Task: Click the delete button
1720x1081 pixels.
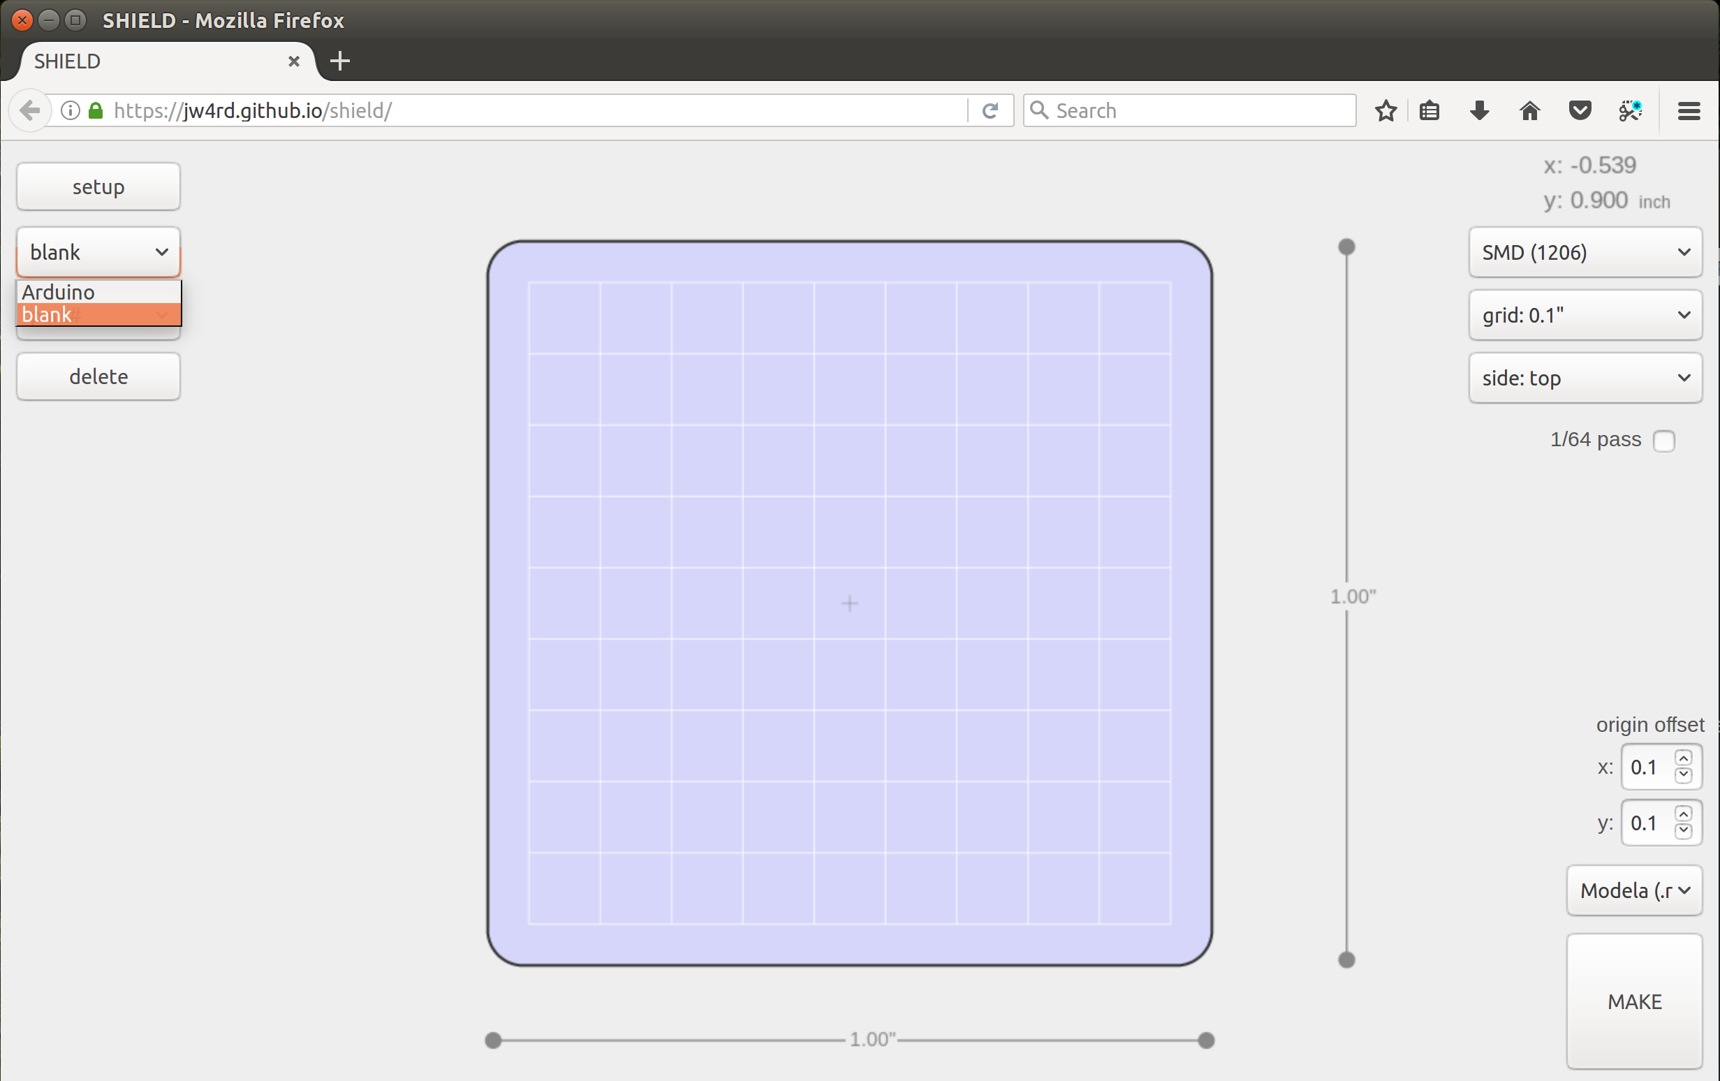Action: point(98,376)
